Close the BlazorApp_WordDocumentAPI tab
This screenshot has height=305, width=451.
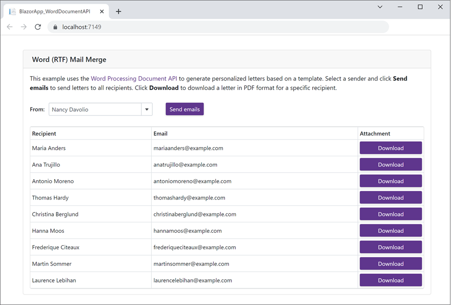pos(102,11)
